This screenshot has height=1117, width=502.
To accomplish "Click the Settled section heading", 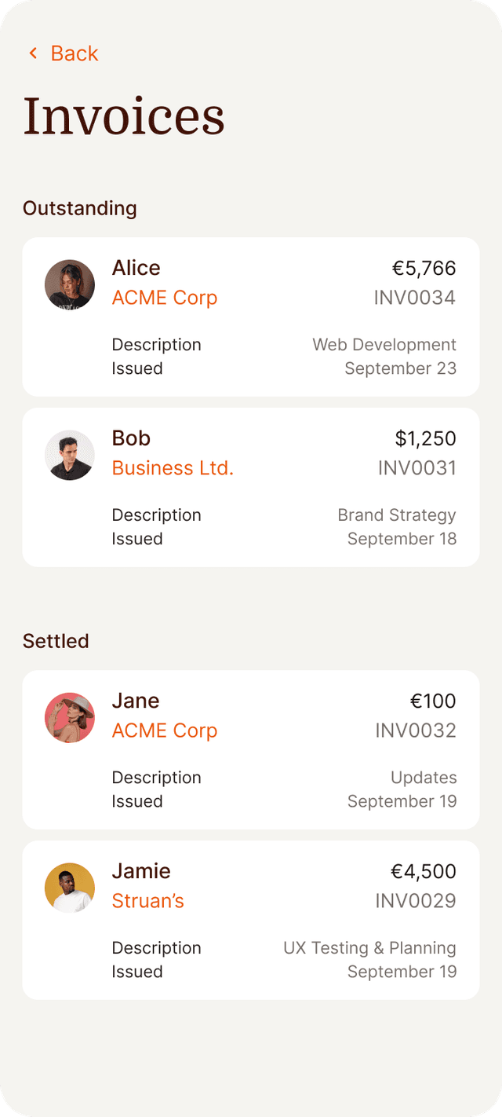I will pos(56,641).
